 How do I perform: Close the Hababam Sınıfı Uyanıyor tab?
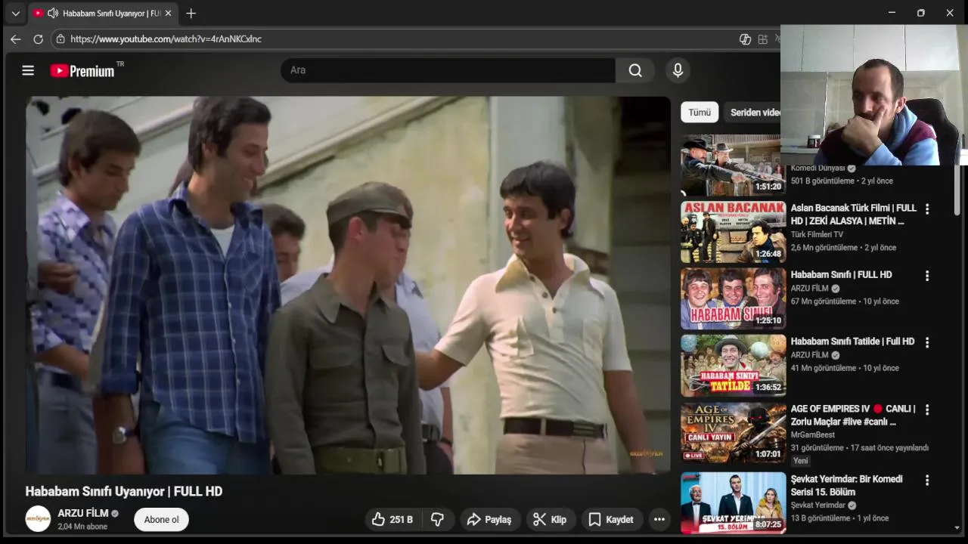(x=168, y=14)
